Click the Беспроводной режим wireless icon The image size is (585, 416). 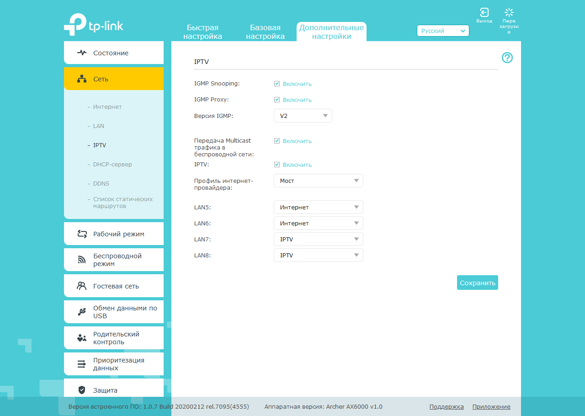tap(82, 260)
